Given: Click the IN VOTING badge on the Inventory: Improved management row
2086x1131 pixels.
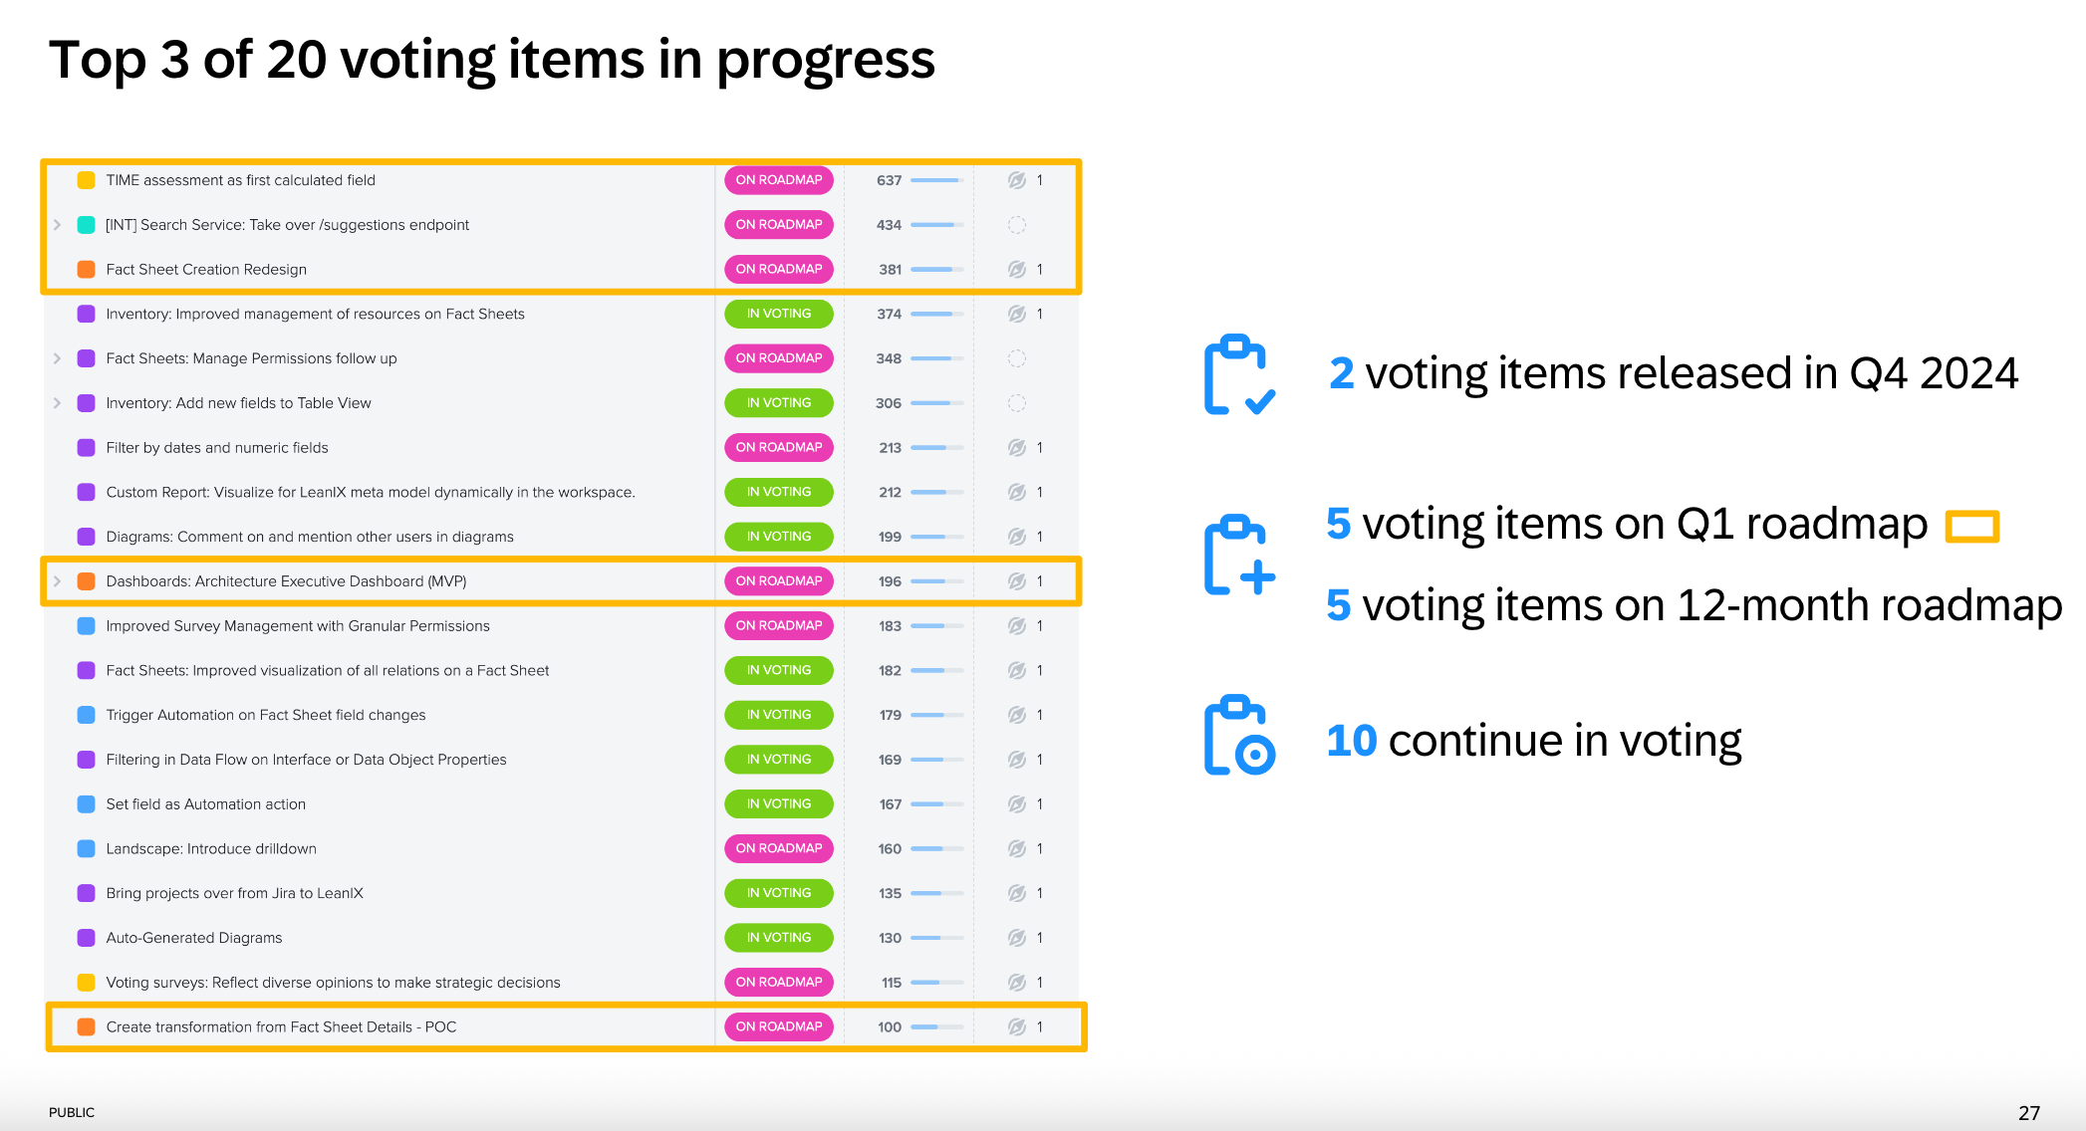Looking at the screenshot, I should tap(779, 314).
